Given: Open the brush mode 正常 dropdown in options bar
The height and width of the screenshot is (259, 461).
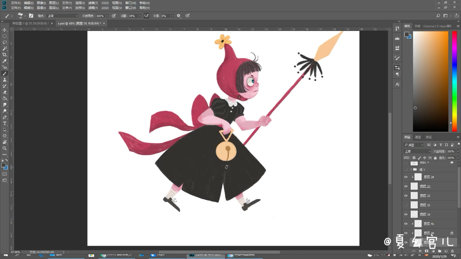Looking at the screenshot, I should 62,16.
